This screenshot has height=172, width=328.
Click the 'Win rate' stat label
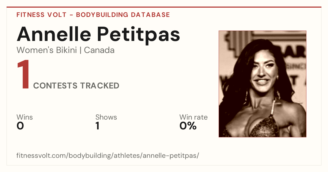(x=194, y=117)
